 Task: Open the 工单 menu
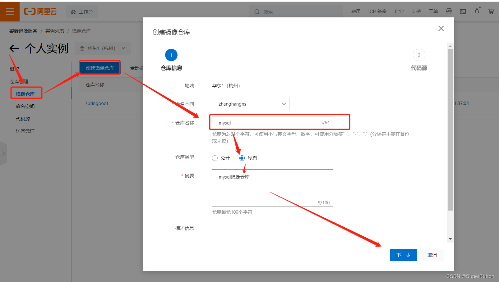click(x=433, y=11)
